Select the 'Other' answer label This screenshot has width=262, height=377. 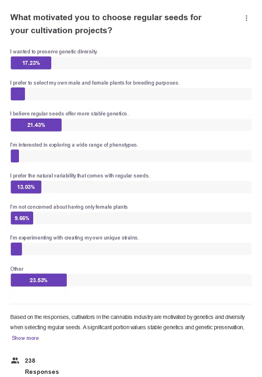[16, 269]
